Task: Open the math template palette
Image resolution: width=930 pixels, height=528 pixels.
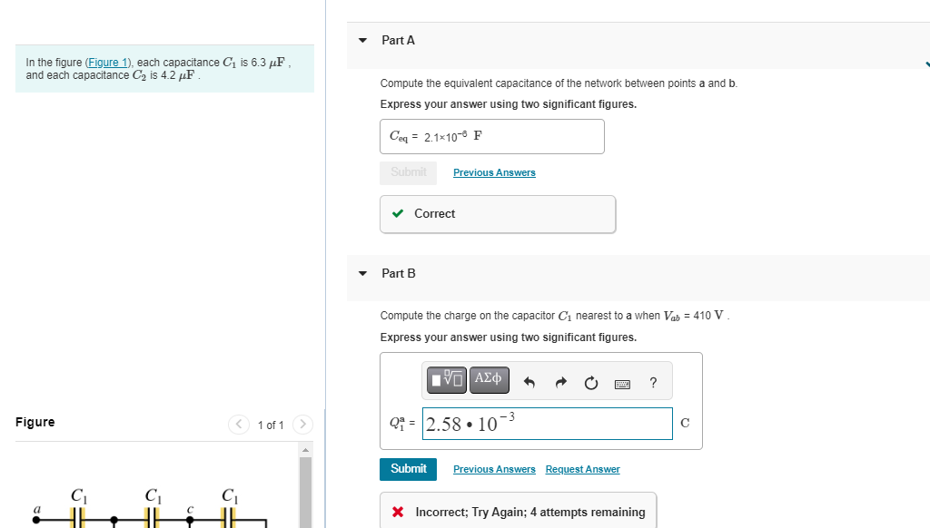Action: tap(445, 380)
